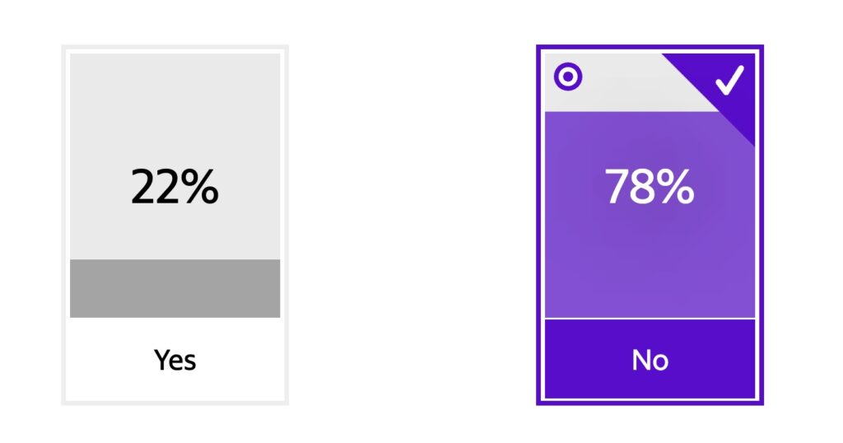Choose the Yes voting card
Image resolution: width=843 pixels, height=443 pixels.
click(x=175, y=225)
